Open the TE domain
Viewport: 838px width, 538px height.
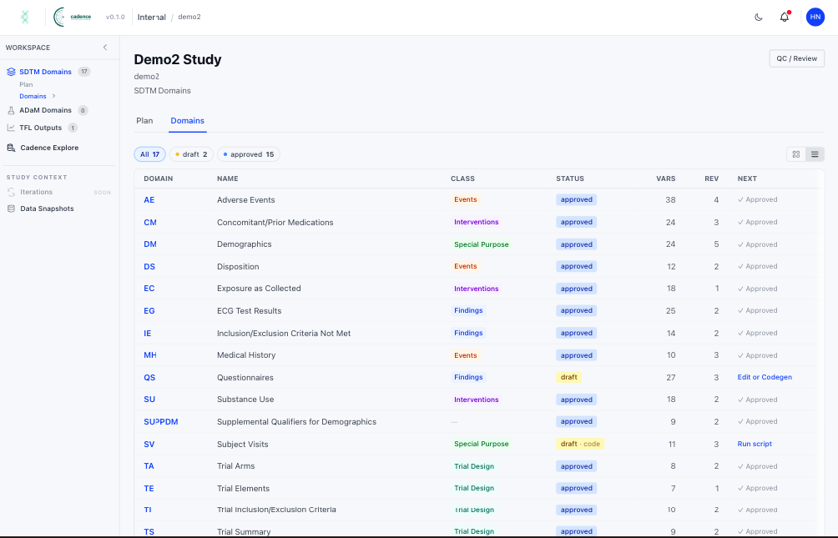149,489
